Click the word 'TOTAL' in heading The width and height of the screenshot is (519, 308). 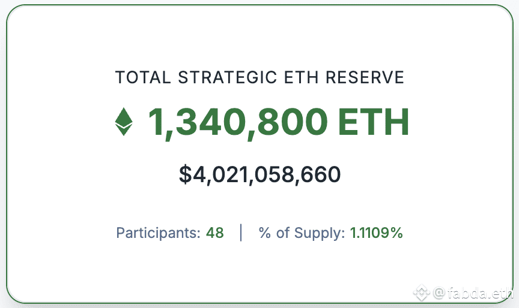click(x=143, y=77)
